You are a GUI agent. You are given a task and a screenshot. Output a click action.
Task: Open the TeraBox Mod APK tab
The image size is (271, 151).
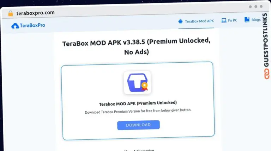point(196,21)
